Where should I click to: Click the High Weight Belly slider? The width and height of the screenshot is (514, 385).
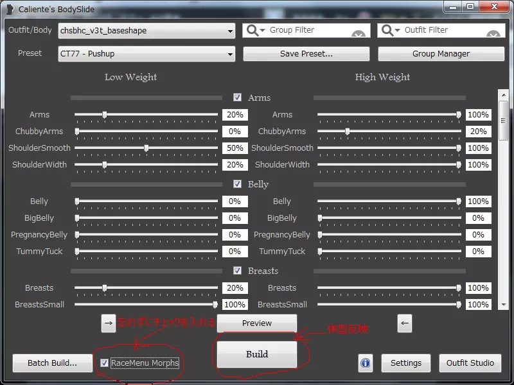click(389, 201)
